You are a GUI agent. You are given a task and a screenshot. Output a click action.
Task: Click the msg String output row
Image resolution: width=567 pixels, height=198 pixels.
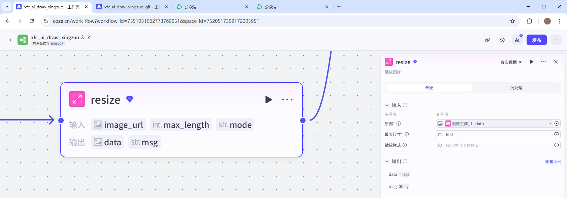pos(399,187)
